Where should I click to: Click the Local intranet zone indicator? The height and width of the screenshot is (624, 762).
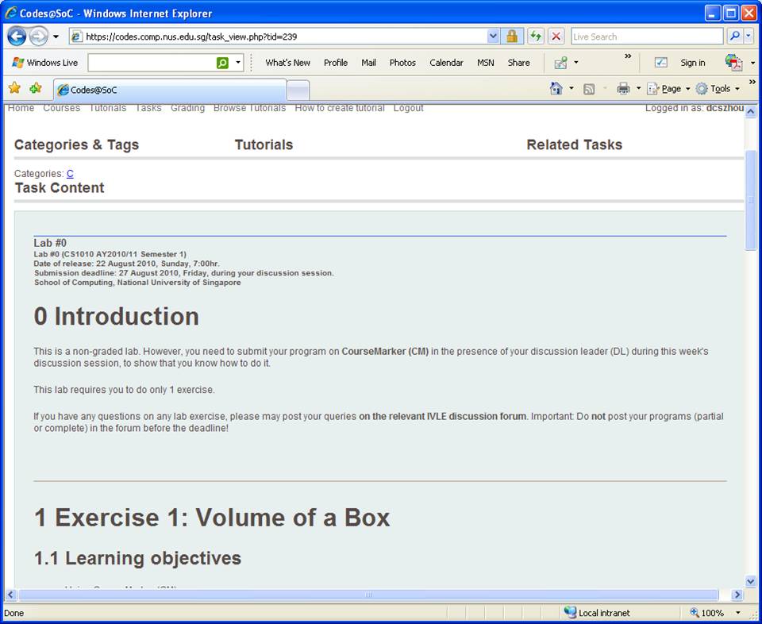597,613
